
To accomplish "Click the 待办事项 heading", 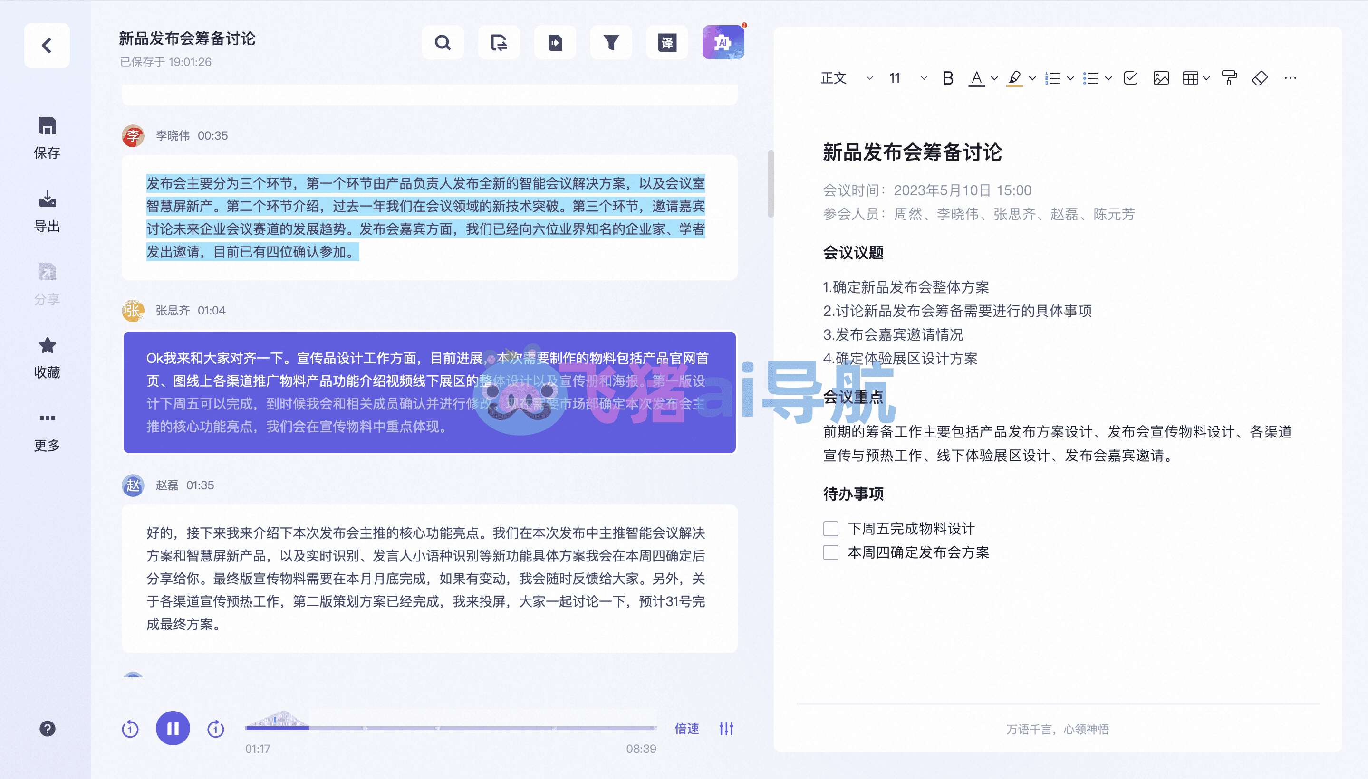I will pyautogui.click(x=853, y=494).
